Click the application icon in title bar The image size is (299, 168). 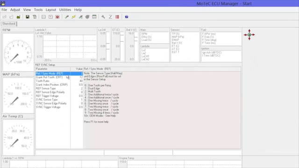pyautogui.click(x=3, y=3)
